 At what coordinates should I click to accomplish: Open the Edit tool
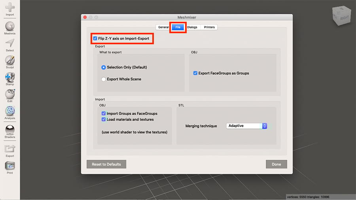pos(10,96)
